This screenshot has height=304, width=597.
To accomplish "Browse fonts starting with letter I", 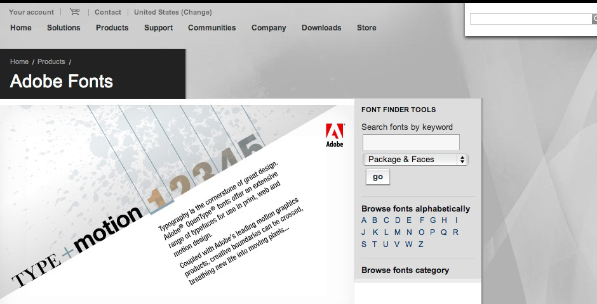I will pos(456,220).
